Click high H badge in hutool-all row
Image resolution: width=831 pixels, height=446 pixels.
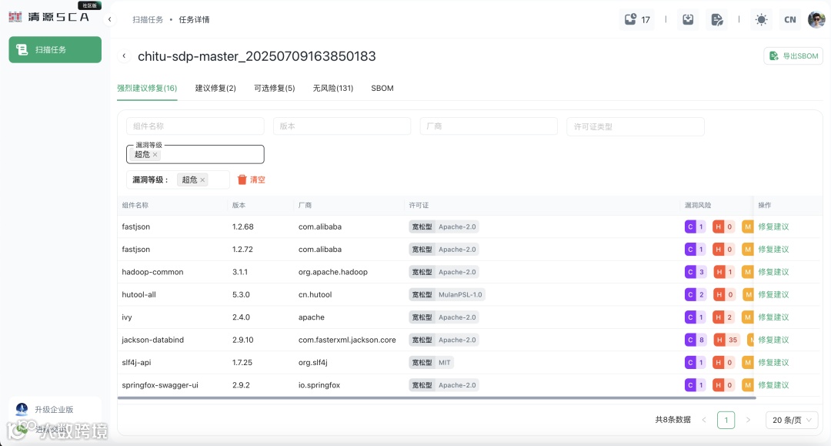(x=724, y=294)
